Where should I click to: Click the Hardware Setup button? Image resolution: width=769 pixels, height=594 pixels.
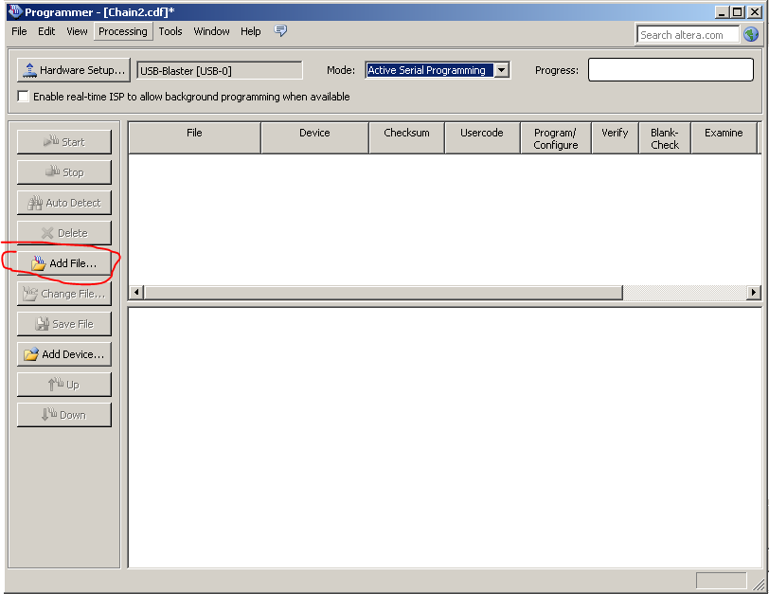tap(73, 70)
